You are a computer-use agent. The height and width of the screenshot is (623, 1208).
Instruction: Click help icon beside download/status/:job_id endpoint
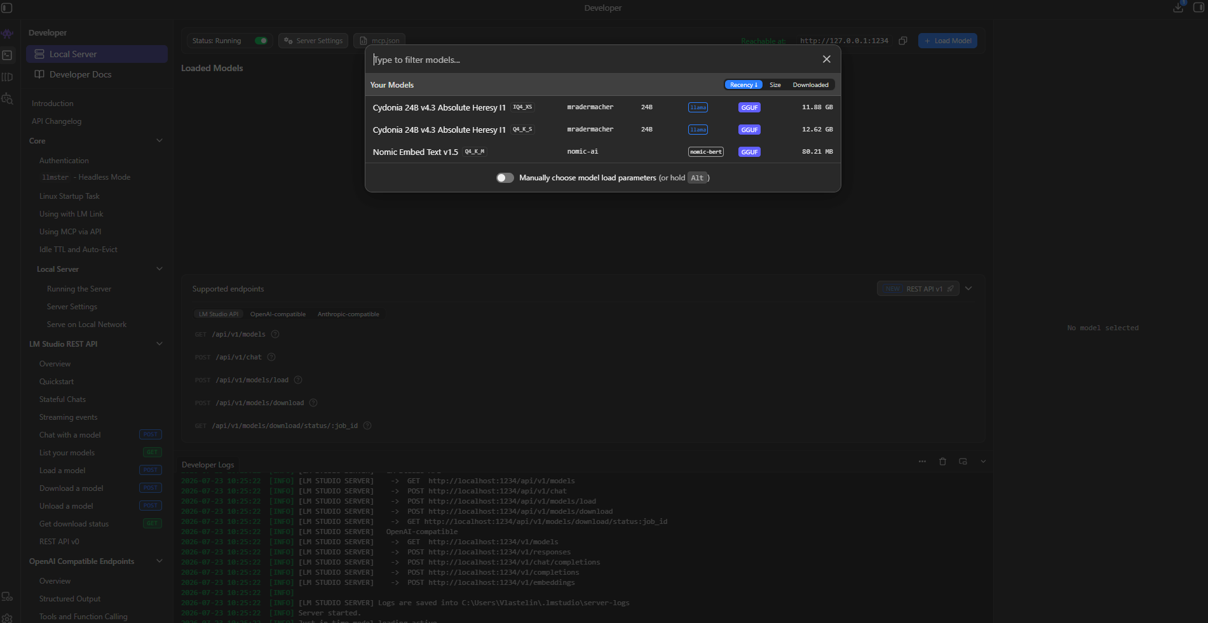367,425
